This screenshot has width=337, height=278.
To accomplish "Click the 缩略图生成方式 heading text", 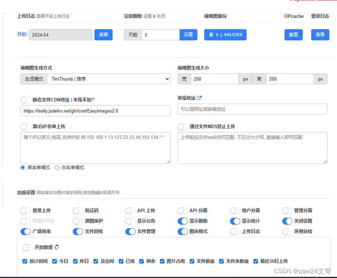I will point(36,68).
